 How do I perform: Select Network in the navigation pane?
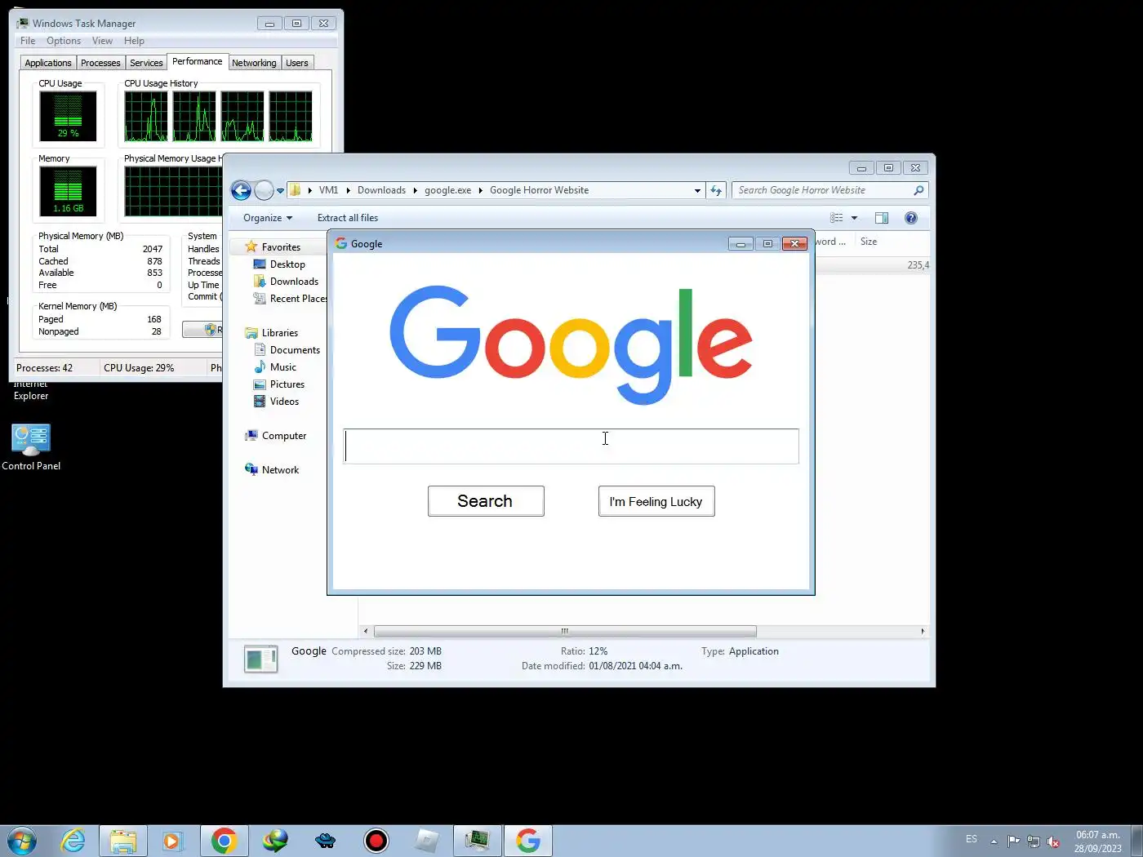click(x=280, y=470)
